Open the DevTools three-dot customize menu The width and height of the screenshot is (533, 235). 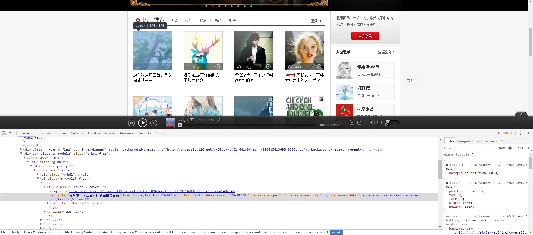pos(521,133)
